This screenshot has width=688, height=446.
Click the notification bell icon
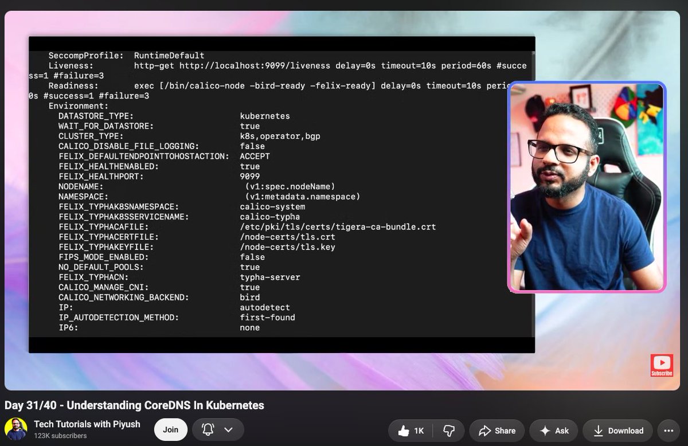tap(208, 429)
